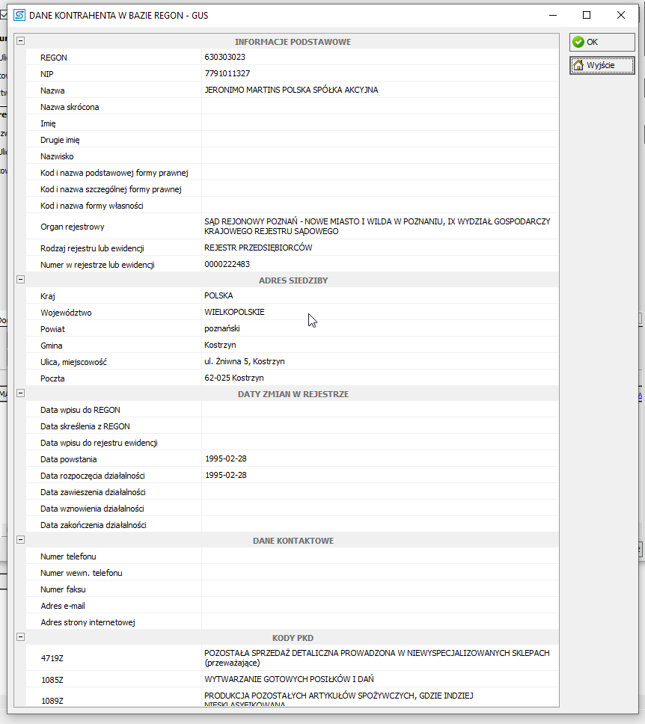Click the PKD code 1089Z row label
Image resolution: width=645 pixels, height=724 pixels.
pyautogui.click(x=52, y=701)
